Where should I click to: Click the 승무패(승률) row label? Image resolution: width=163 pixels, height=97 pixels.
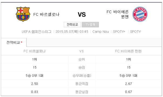82,76
